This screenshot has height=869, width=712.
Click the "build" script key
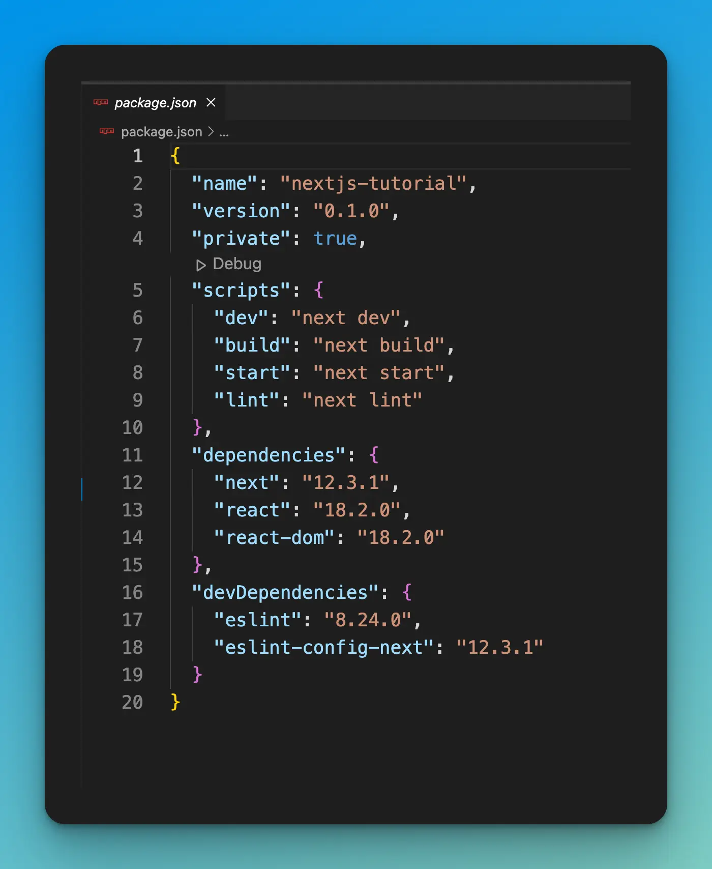coord(252,345)
